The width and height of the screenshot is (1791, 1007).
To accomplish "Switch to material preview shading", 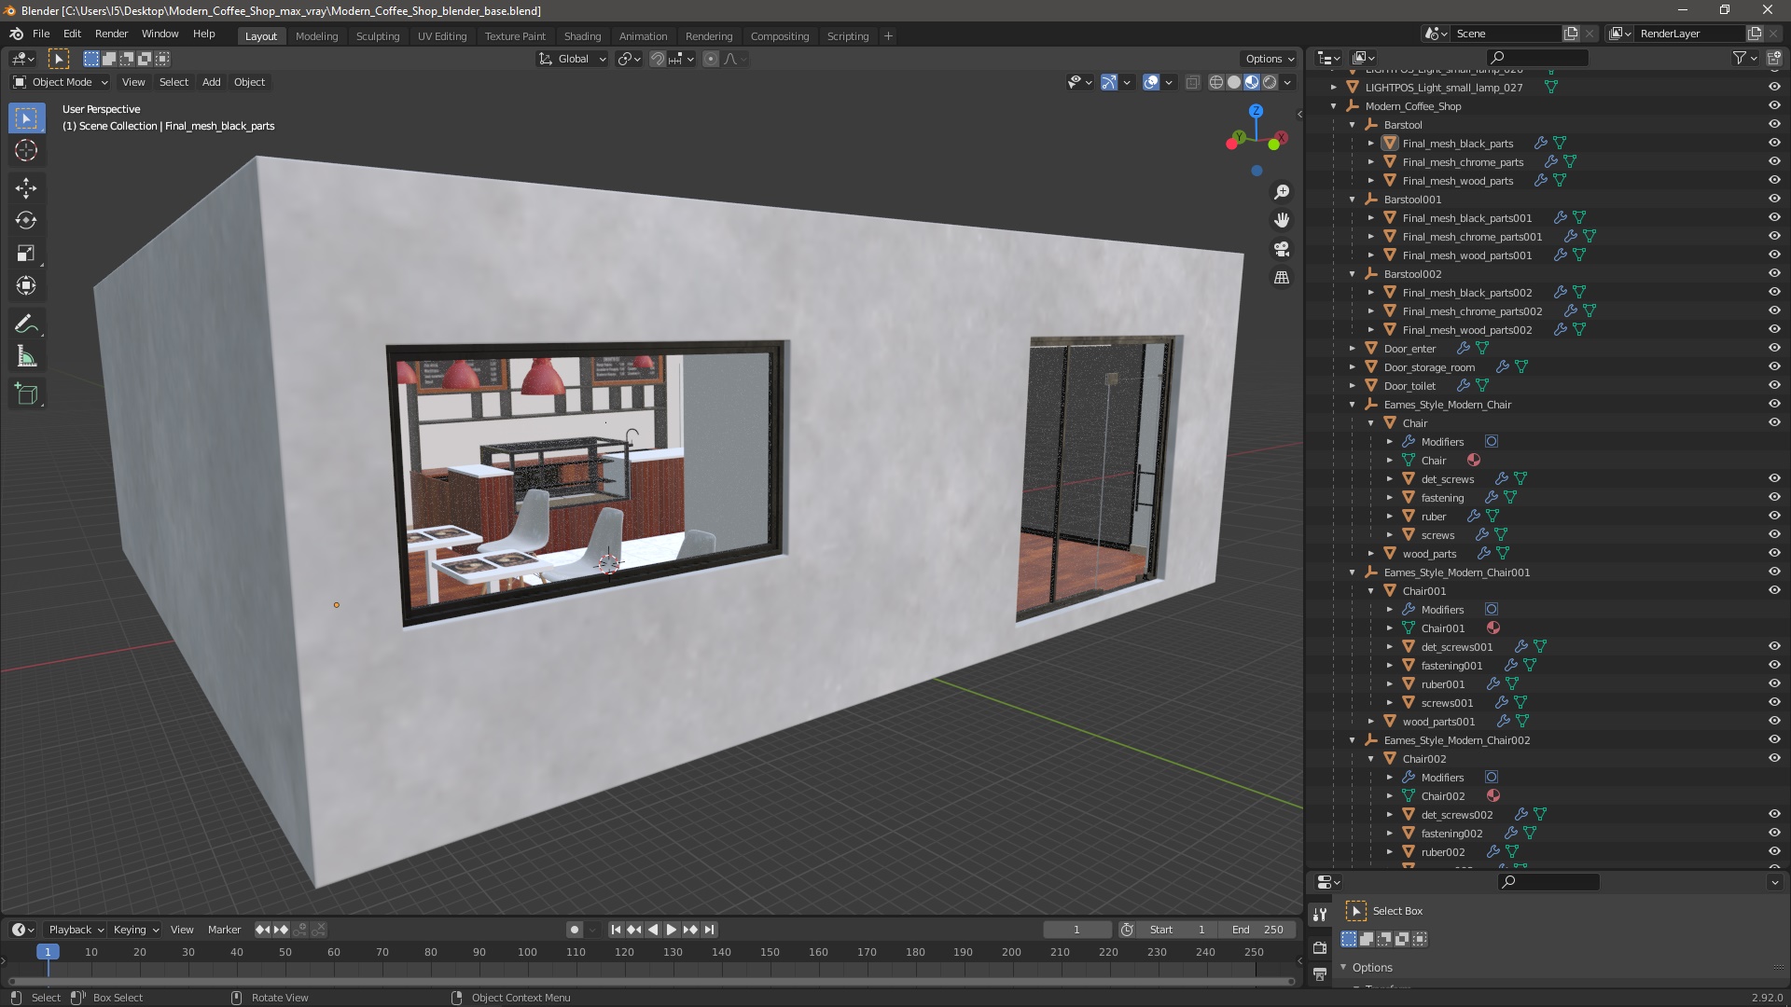I will 1252,82.
